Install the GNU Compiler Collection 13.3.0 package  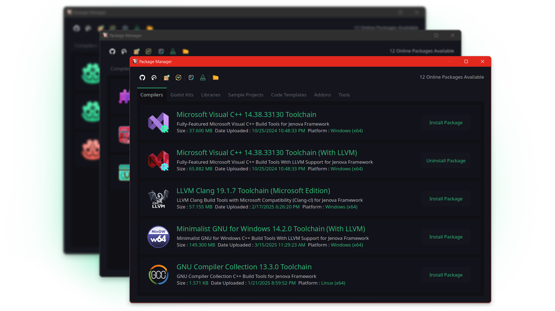tap(446, 275)
